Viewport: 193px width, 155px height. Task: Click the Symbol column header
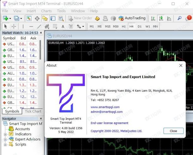9,38
